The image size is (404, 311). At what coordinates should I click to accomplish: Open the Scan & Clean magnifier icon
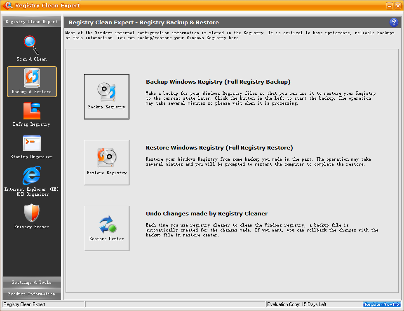coord(31,45)
